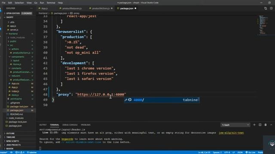275x154 pixels.
Task: Open the jsx-a11y/alt-text rule link
Action: click(231, 133)
